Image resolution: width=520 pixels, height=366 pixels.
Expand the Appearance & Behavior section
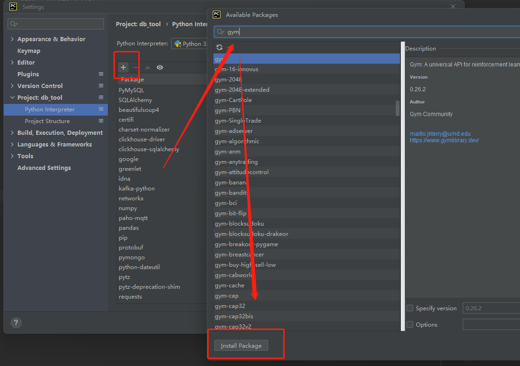[x=12, y=39]
